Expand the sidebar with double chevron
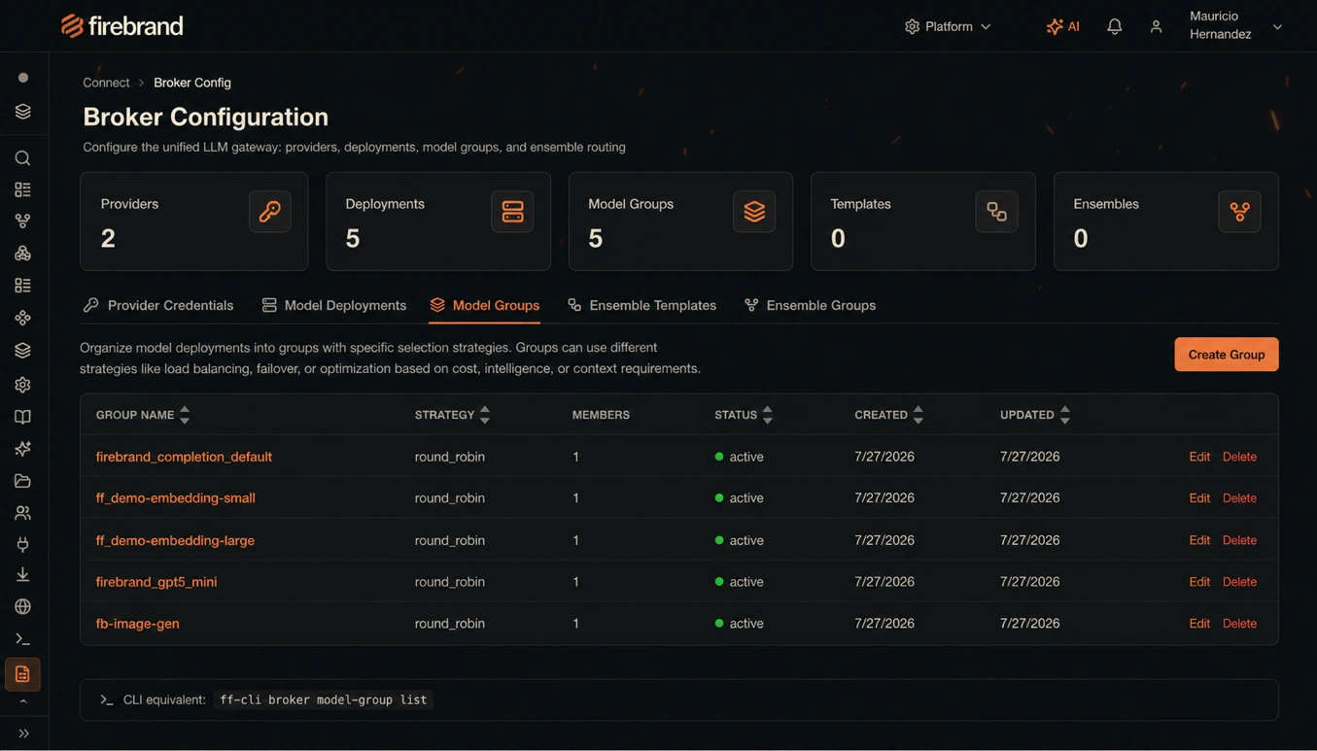The image size is (1317, 751). point(23,733)
